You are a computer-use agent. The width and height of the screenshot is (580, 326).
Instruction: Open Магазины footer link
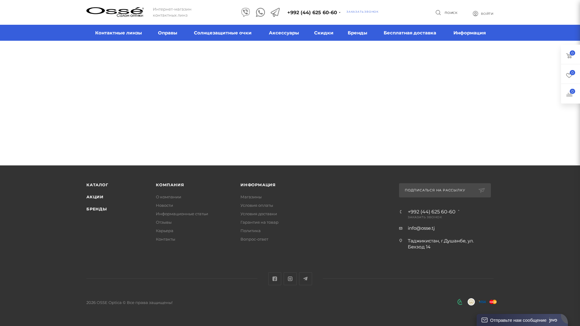(x=251, y=197)
